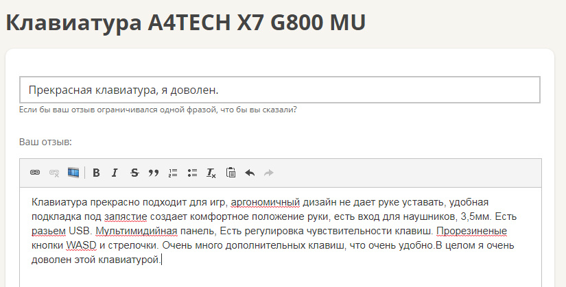The width and height of the screenshot is (566, 287).
Task: Click the underlined word 'разьем'
Action: 49,231
